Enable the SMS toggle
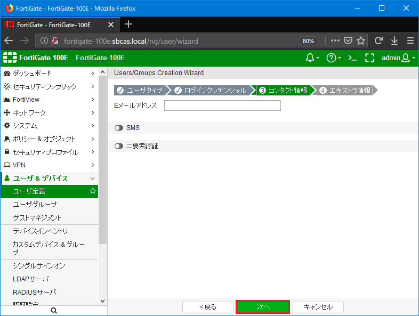 119,128
